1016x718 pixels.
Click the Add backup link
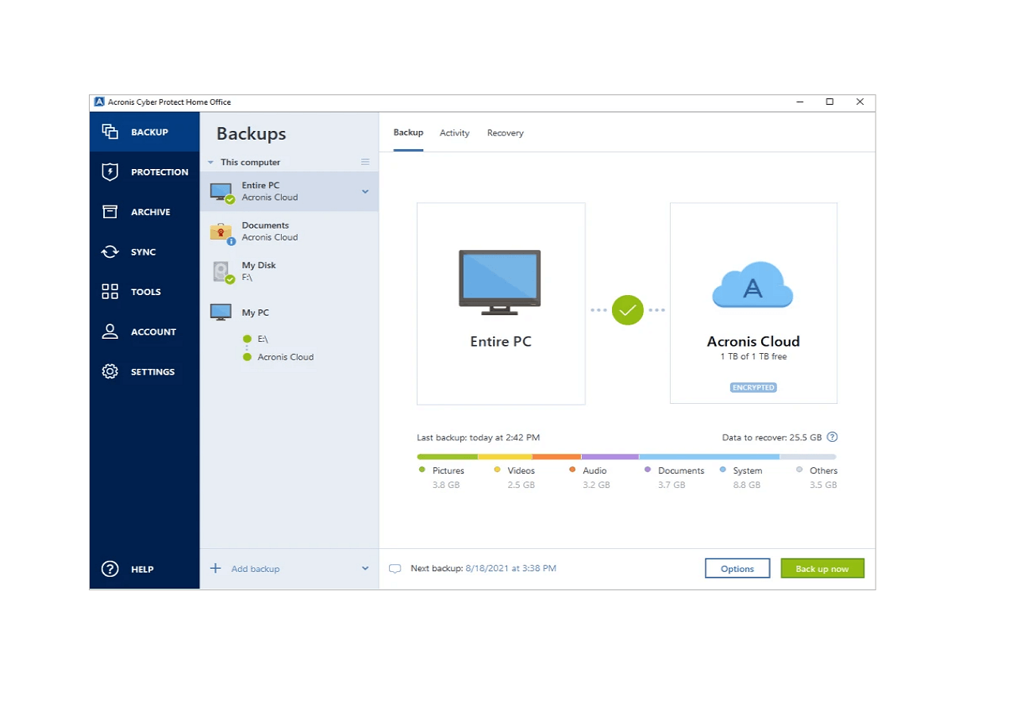click(x=256, y=569)
